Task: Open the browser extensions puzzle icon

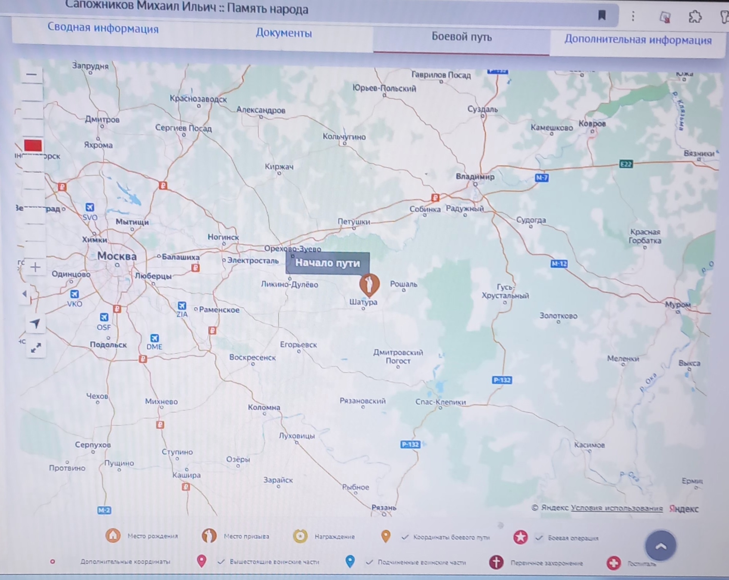Action: point(695,17)
